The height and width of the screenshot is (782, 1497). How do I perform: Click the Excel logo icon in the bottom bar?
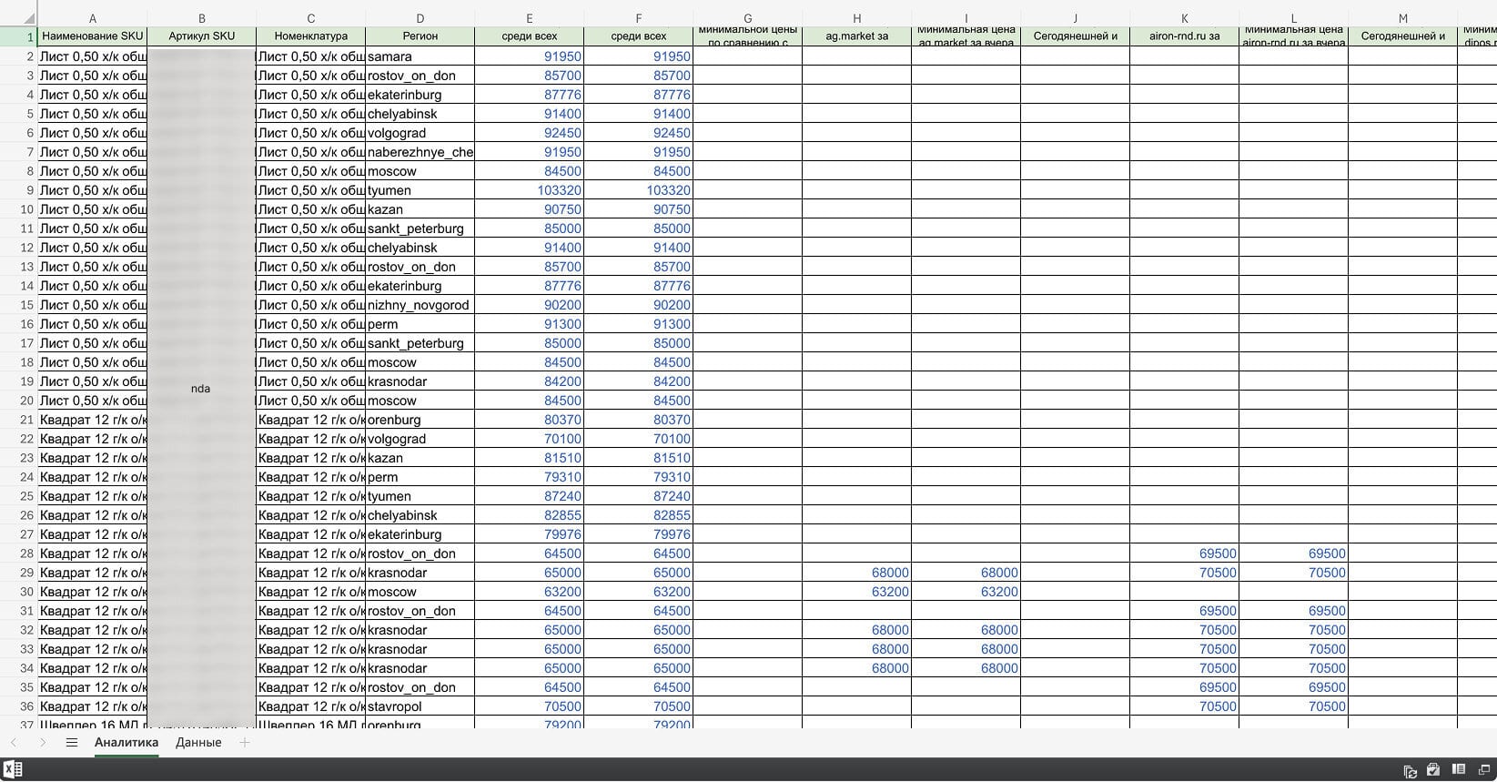pyautogui.click(x=12, y=770)
